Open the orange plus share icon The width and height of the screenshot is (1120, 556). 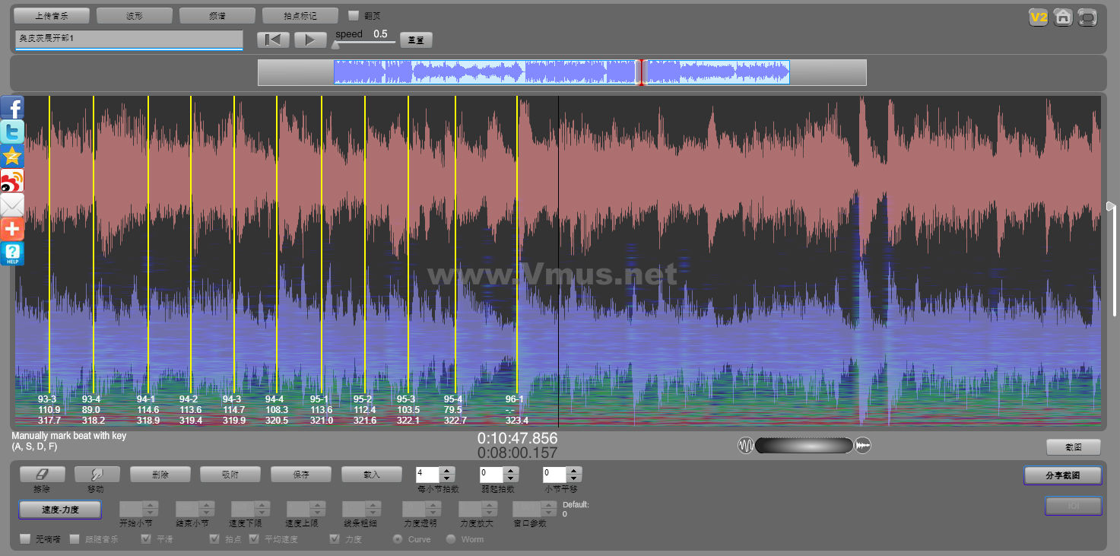[x=12, y=229]
